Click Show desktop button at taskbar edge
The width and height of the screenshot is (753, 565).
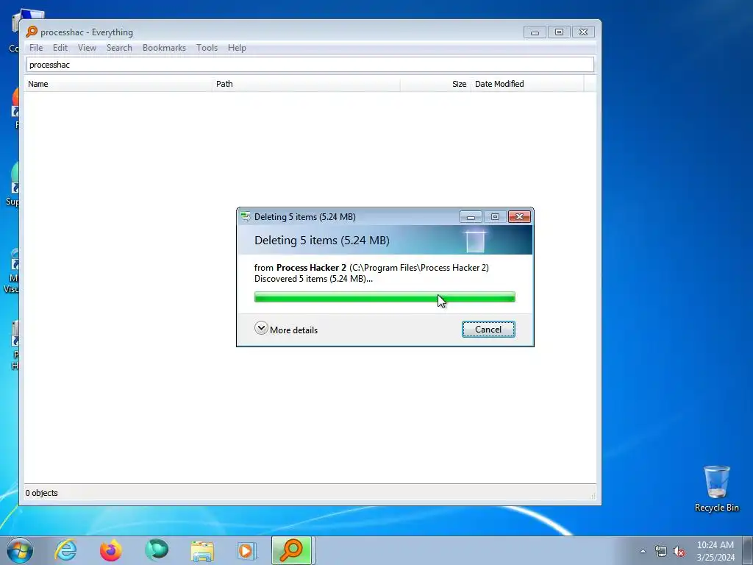tap(748, 550)
